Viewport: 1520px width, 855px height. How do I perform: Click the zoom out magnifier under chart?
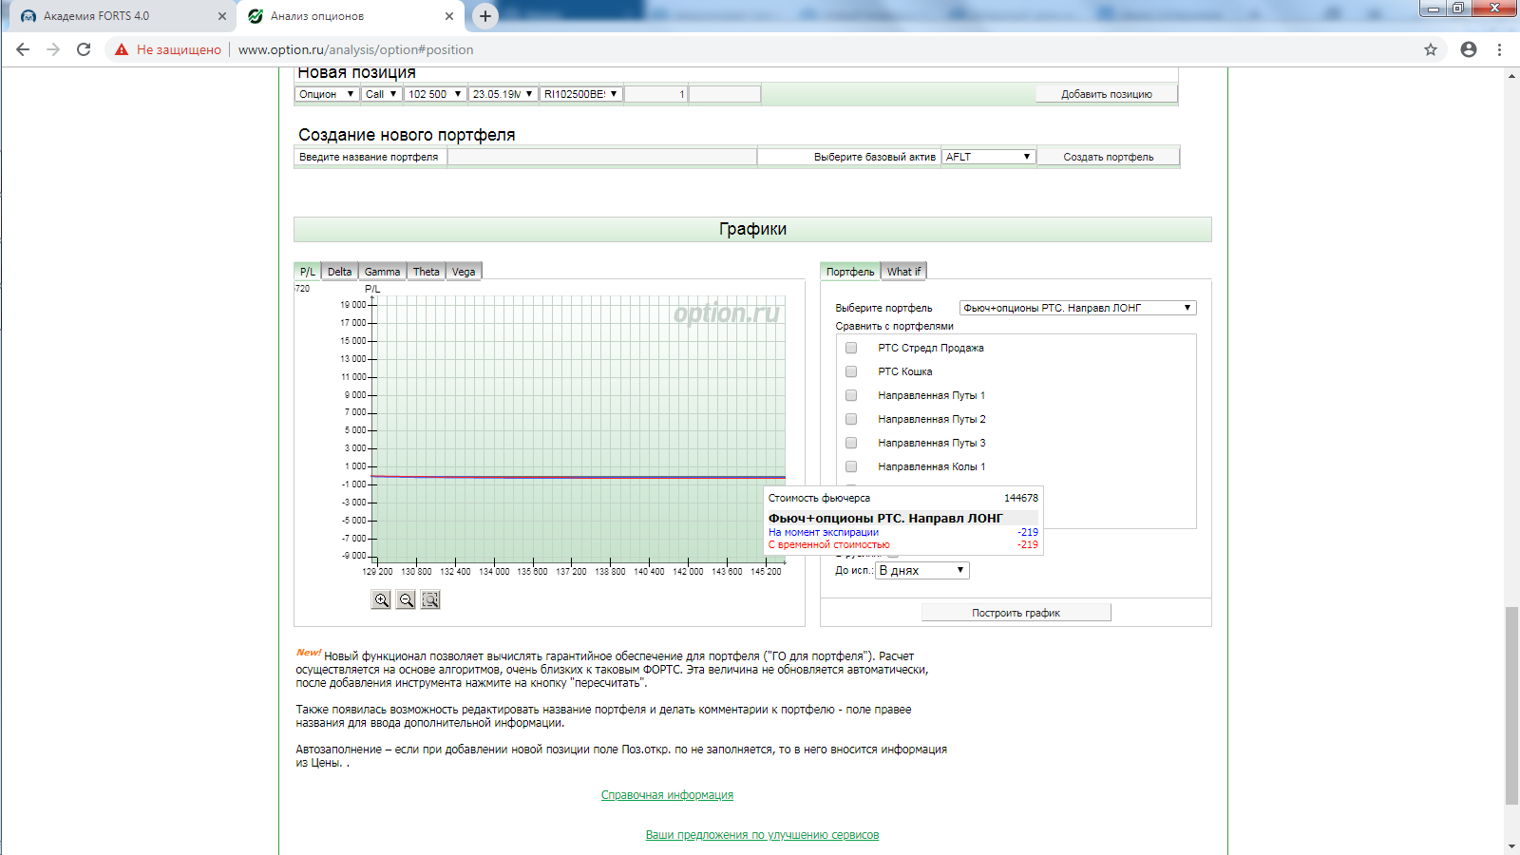[406, 599]
